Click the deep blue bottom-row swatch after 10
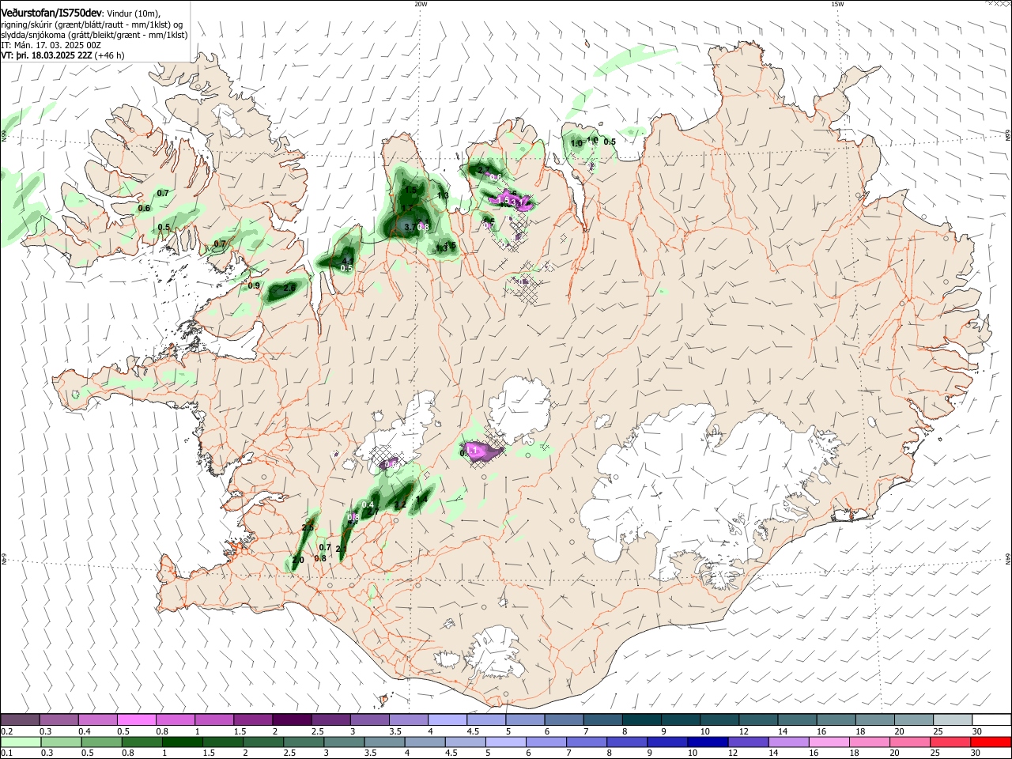 coord(708,742)
